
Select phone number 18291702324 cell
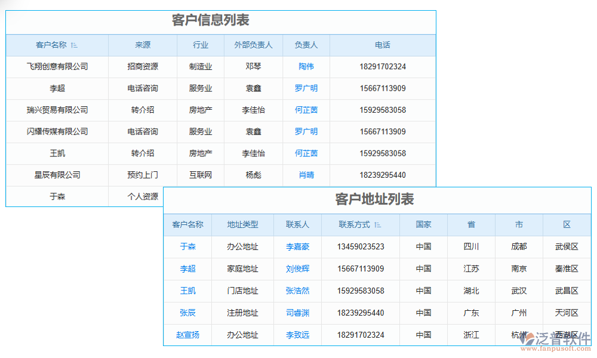(x=383, y=67)
